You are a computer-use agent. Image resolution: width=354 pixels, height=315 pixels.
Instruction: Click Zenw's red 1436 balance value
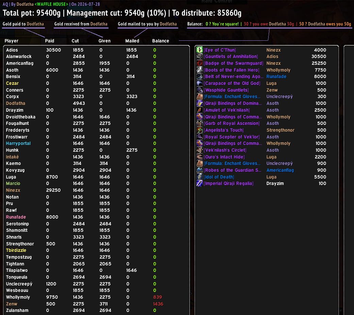(x=158, y=304)
